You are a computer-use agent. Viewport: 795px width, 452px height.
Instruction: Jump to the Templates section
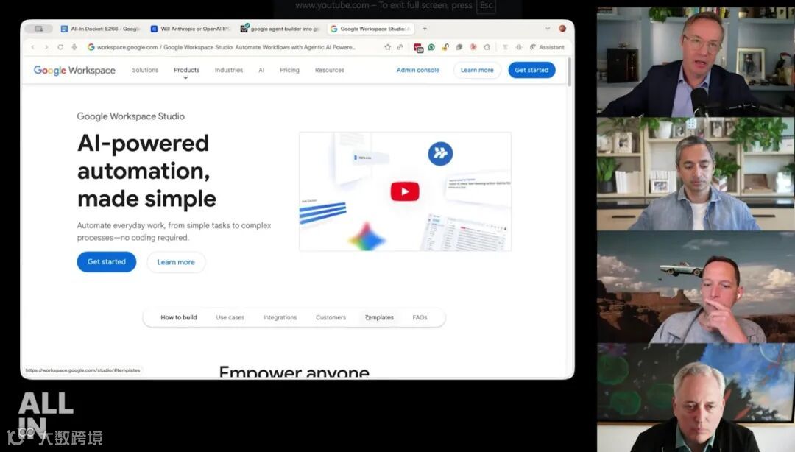(x=379, y=317)
